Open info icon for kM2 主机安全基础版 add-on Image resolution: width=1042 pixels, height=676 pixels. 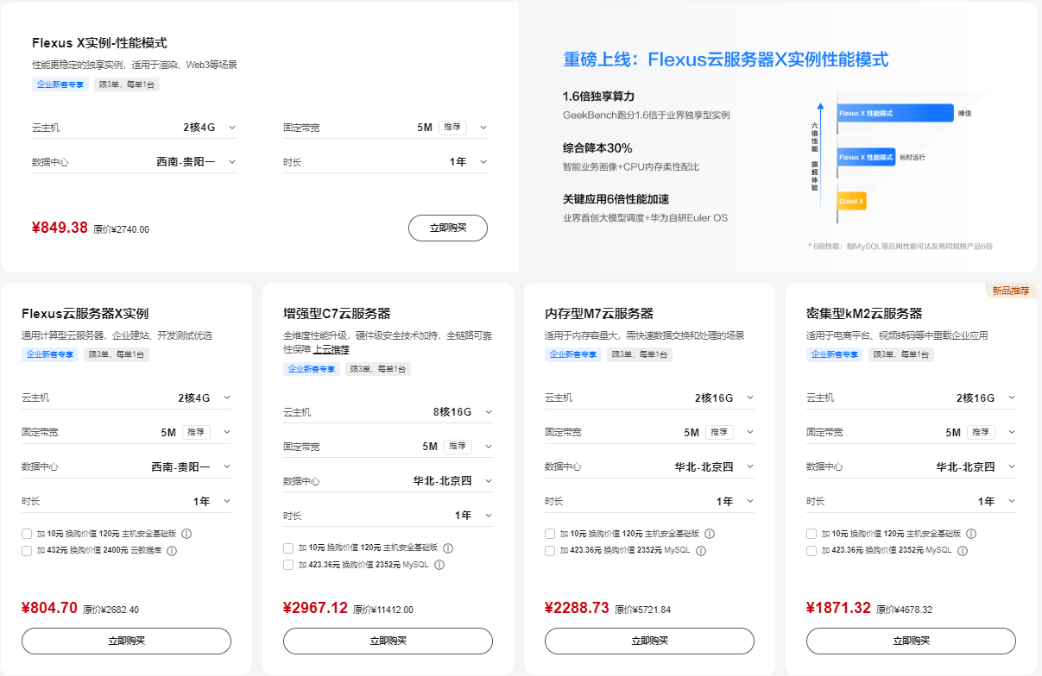coord(971,534)
